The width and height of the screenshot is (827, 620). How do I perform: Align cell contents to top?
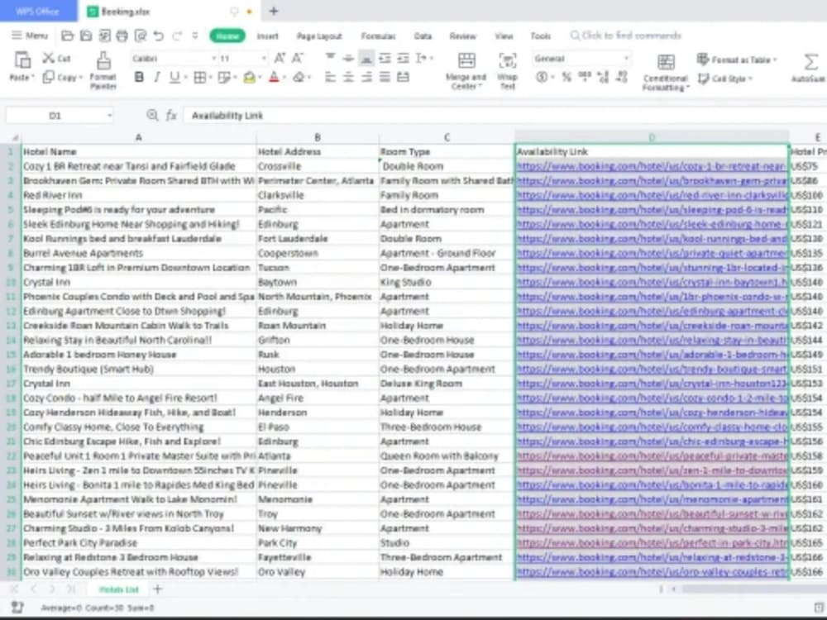[x=330, y=58]
